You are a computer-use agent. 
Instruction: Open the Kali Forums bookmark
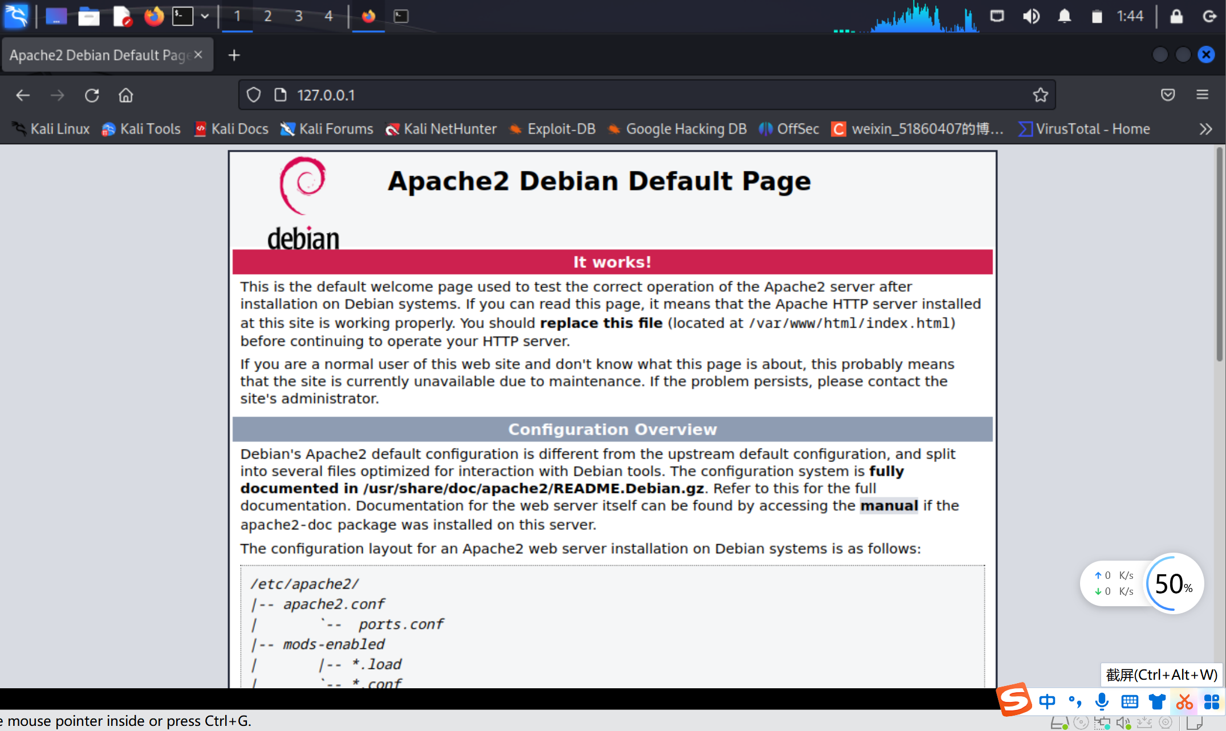[326, 129]
